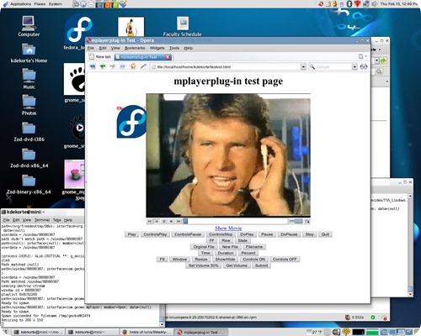Screen dimensions: 421x336
Task: Click the ControlsPlay button
Action: pos(155,234)
